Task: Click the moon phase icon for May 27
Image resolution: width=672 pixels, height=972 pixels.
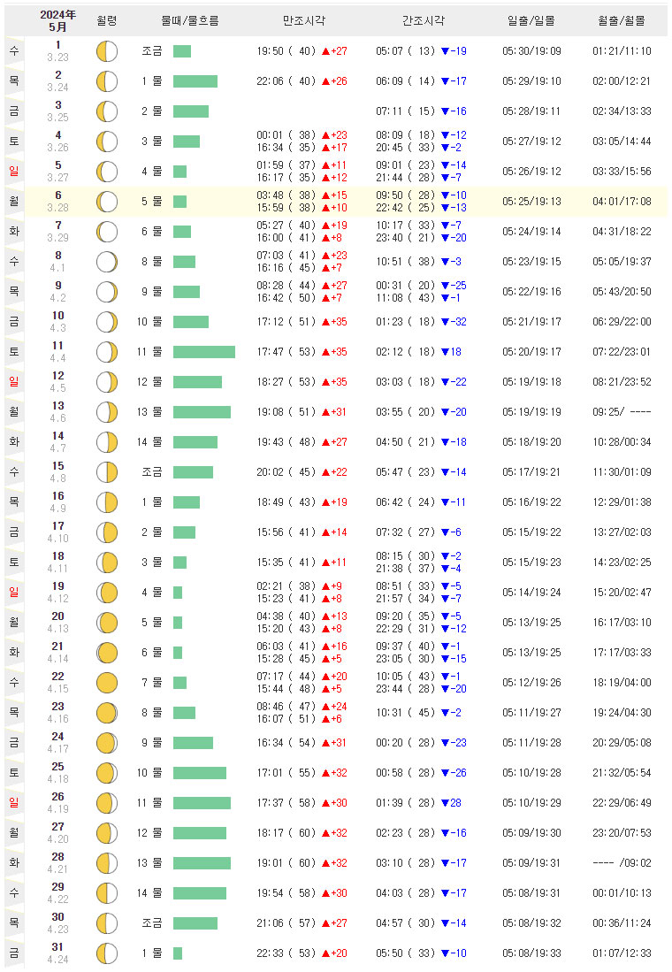Action: pyautogui.click(x=107, y=833)
